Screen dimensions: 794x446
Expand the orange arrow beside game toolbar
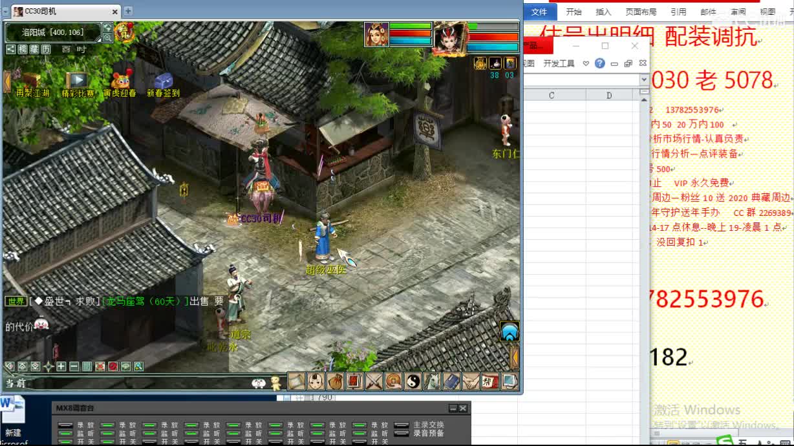515,357
